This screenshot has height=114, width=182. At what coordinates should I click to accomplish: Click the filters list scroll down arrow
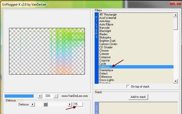pyautogui.click(x=175, y=81)
